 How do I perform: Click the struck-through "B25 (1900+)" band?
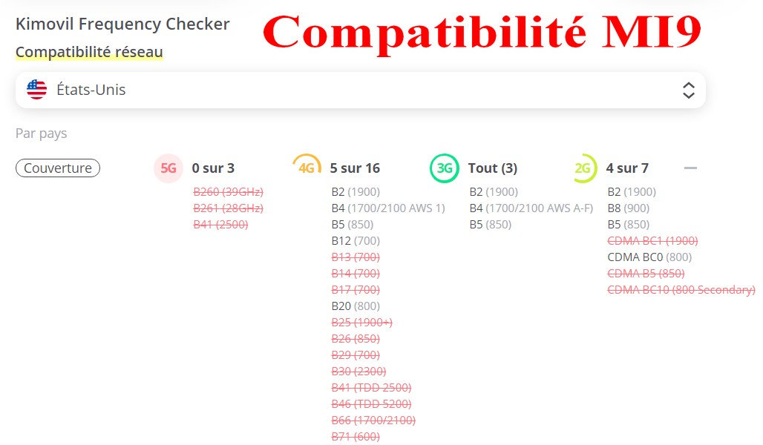[x=361, y=323]
